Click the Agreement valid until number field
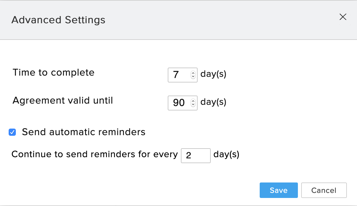357x206 pixels. [178, 103]
